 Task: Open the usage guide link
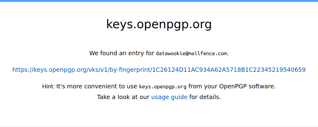[x=169, y=97]
